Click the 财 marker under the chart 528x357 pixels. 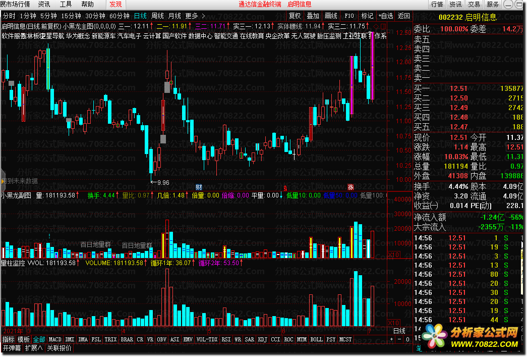[x=199, y=187]
